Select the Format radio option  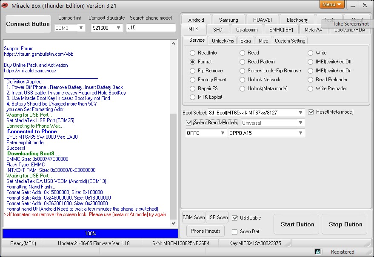[x=200, y=62]
